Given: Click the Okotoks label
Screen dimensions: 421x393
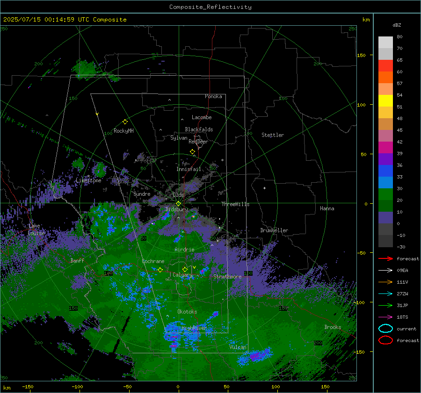Looking at the screenshot, I should pyautogui.click(x=187, y=312).
